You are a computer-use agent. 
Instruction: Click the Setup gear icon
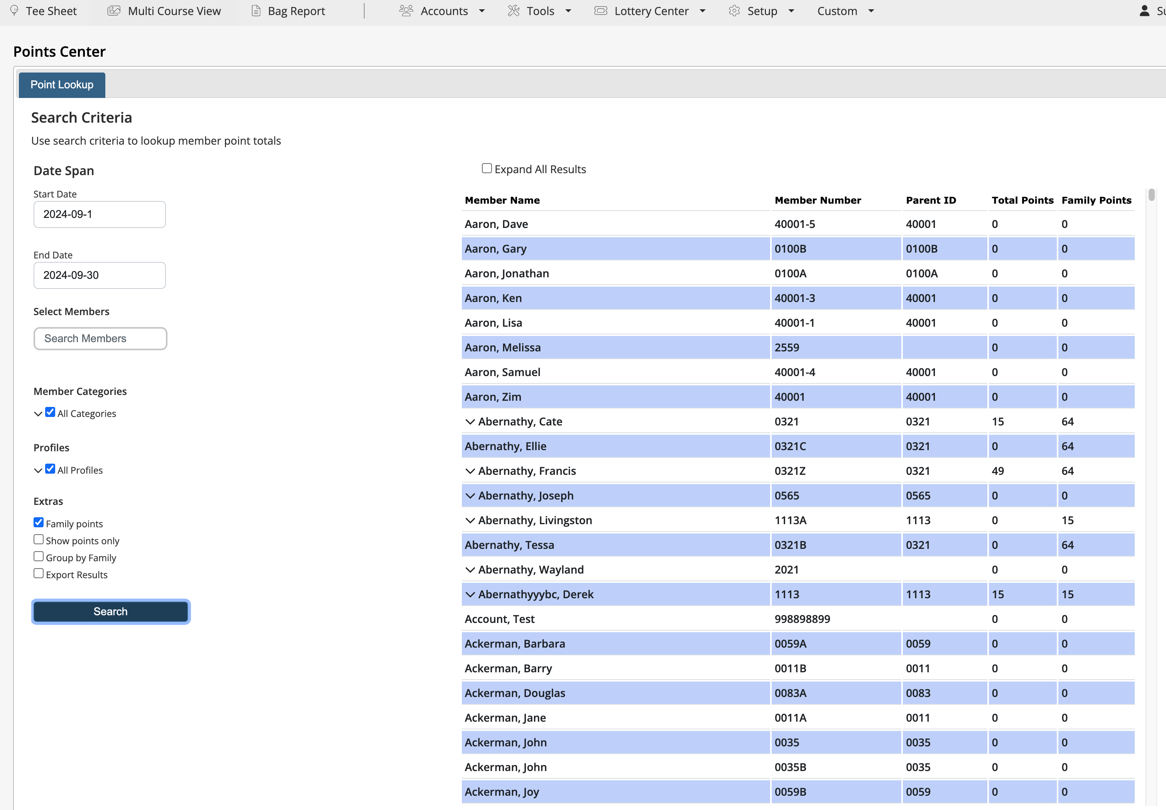coord(734,11)
